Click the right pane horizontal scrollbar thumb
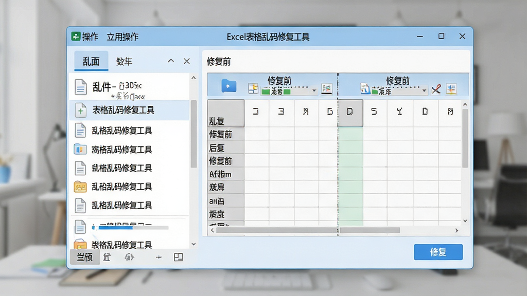The image size is (527, 296). (371, 230)
